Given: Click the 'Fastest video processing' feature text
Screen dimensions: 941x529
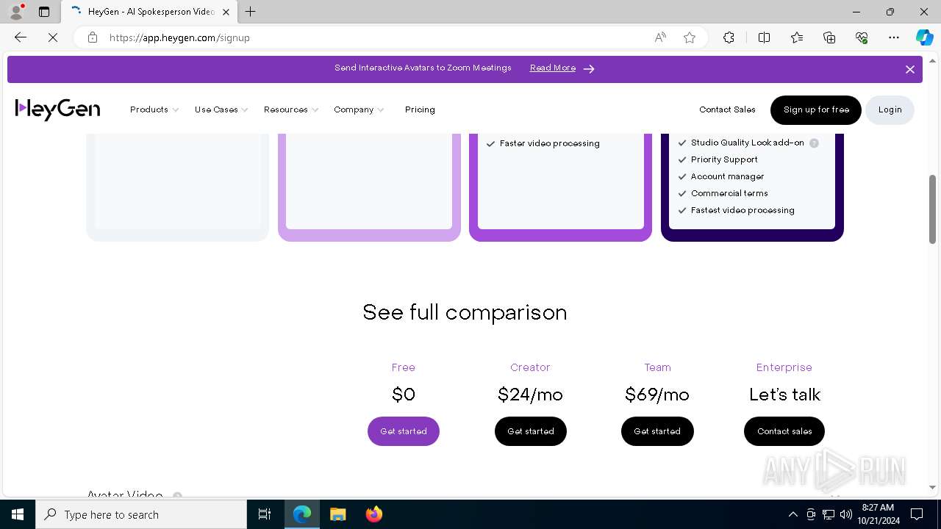Looking at the screenshot, I should pos(743,210).
